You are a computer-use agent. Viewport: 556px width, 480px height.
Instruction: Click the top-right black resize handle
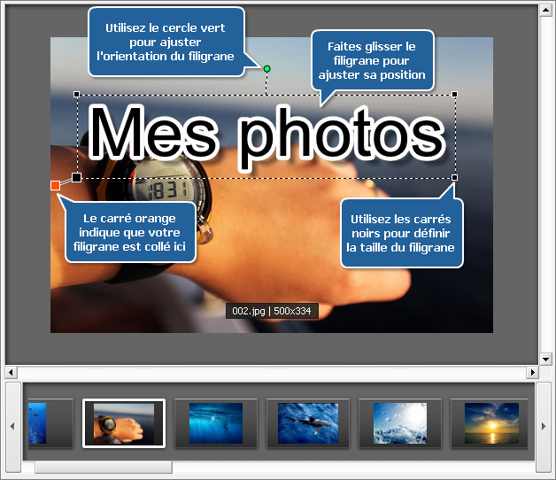454,95
